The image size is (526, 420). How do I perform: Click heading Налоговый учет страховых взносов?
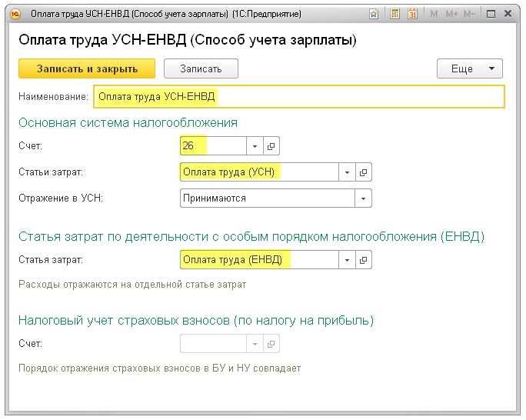[196, 321]
